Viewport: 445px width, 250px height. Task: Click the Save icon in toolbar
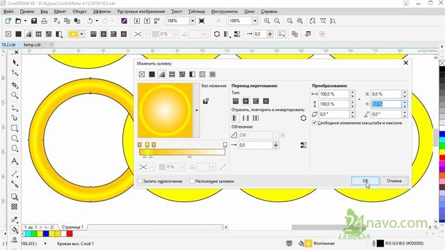click(34, 21)
